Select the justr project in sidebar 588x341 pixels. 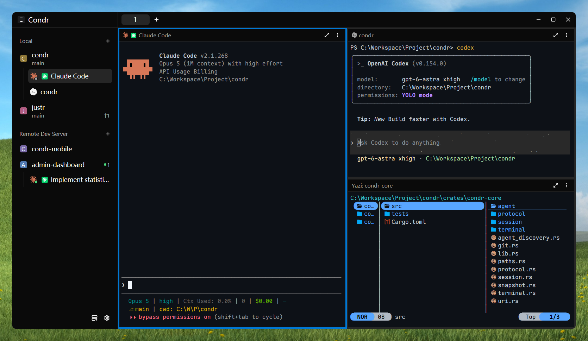click(x=65, y=111)
